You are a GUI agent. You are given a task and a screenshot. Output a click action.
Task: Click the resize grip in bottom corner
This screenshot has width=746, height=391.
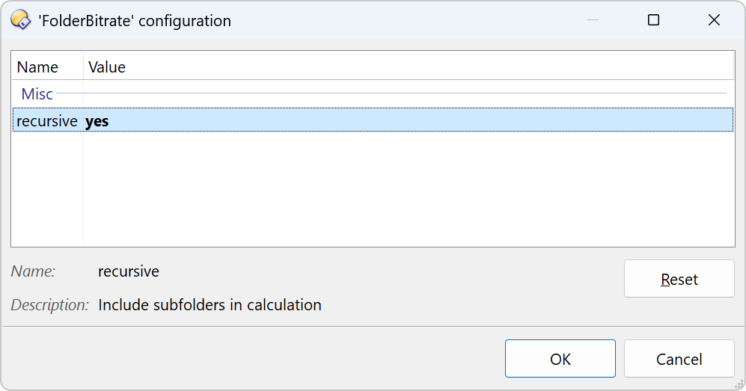[739, 384]
